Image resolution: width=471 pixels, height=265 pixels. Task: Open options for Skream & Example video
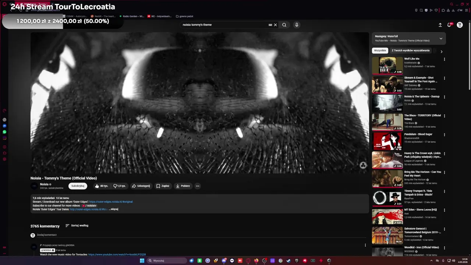pyautogui.click(x=444, y=78)
